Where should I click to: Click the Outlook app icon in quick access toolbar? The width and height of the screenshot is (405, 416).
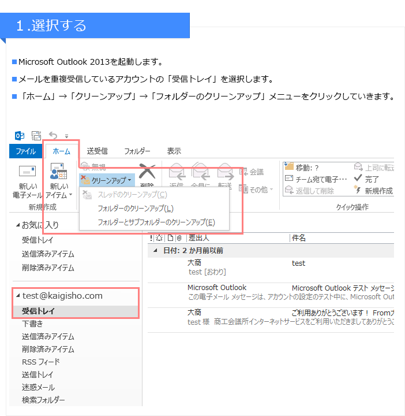point(20,136)
